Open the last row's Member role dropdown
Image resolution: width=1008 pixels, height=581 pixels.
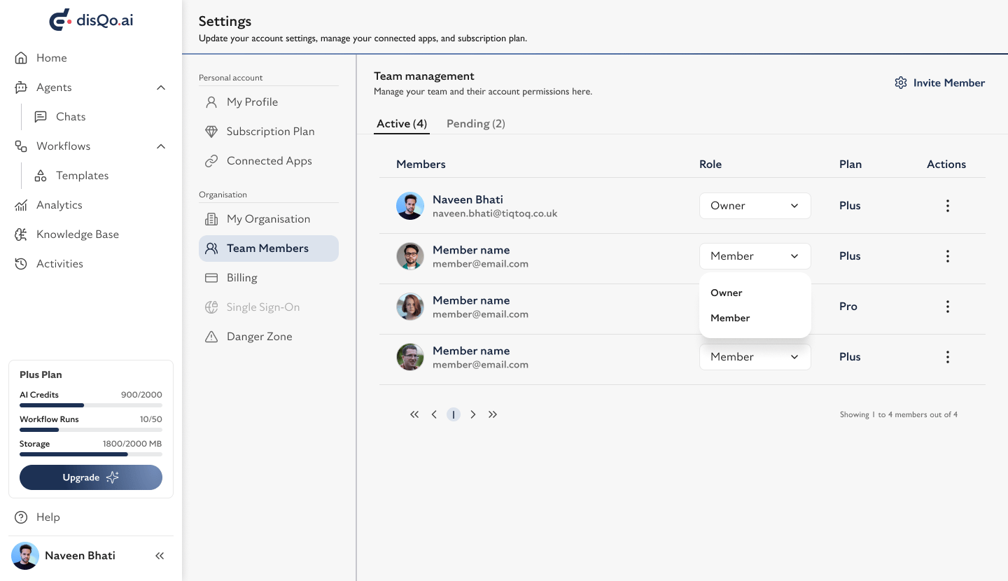pos(755,357)
